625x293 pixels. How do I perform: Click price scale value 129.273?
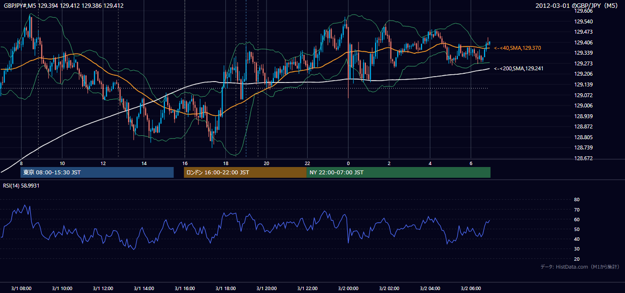[583, 63]
